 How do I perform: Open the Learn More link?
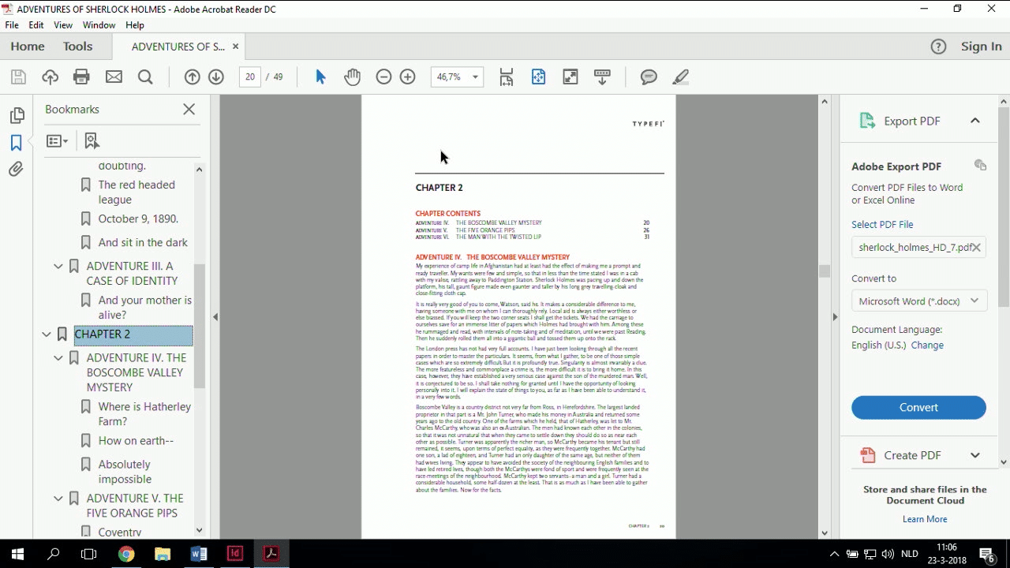point(925,519)
